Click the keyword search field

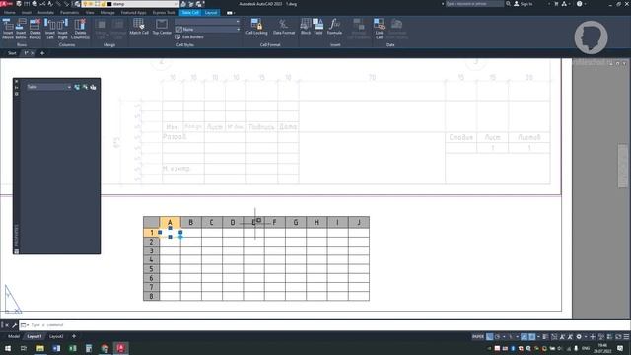[474, 4]
